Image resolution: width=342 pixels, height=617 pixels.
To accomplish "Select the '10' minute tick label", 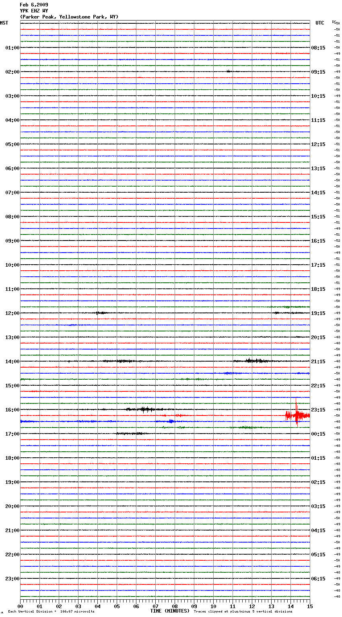I will click(214, 607).
